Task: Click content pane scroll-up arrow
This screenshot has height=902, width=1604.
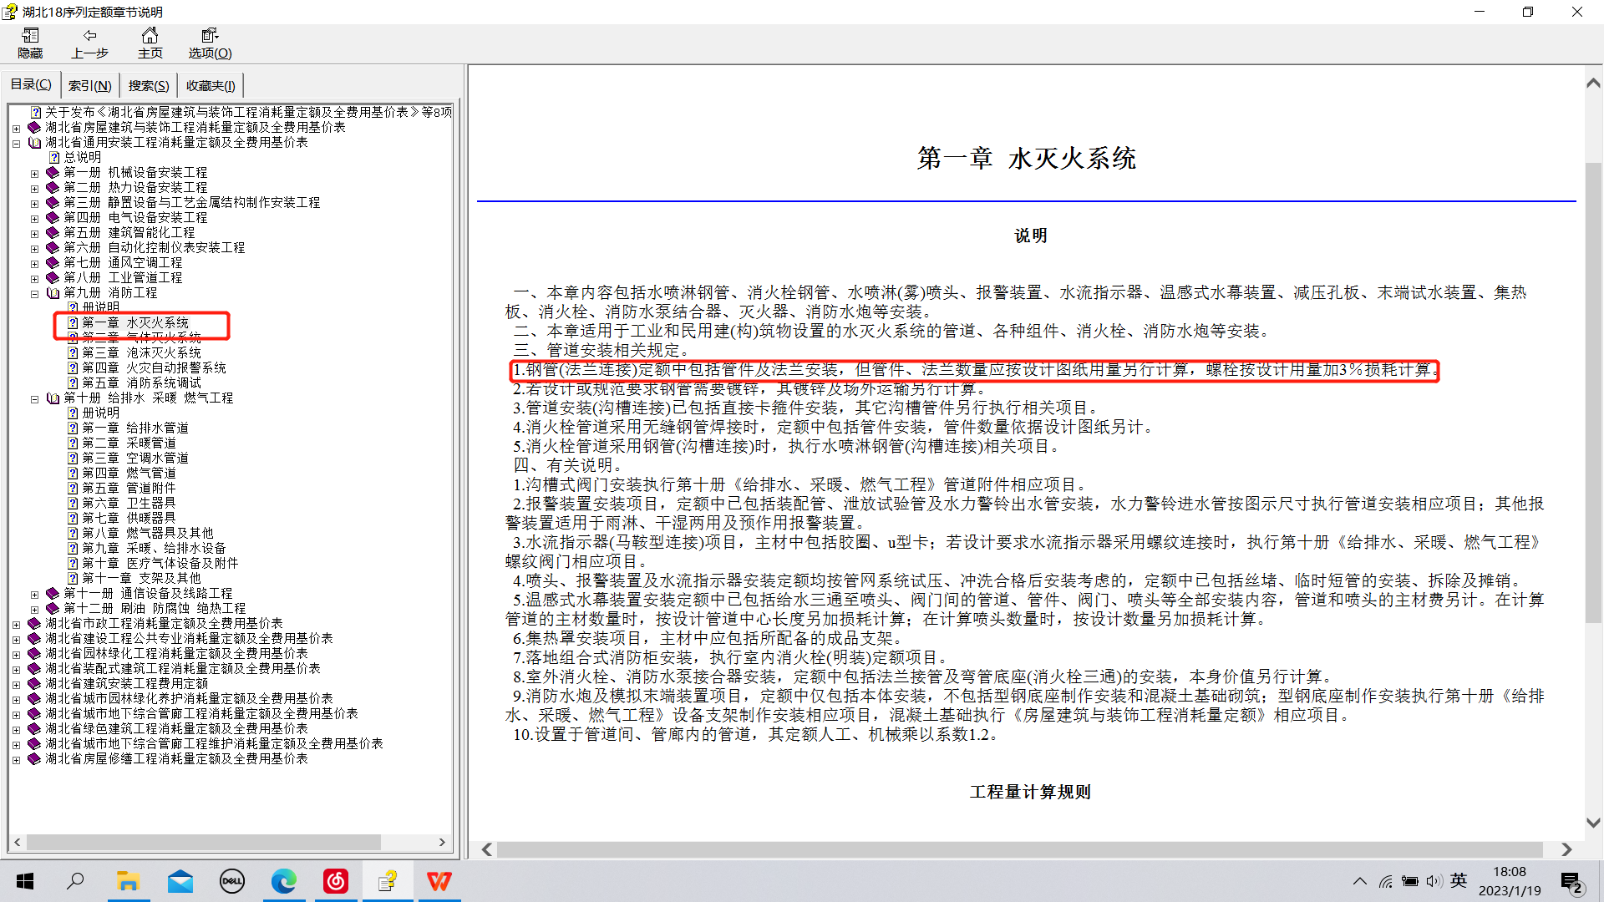Action: tap(1593, 83)
